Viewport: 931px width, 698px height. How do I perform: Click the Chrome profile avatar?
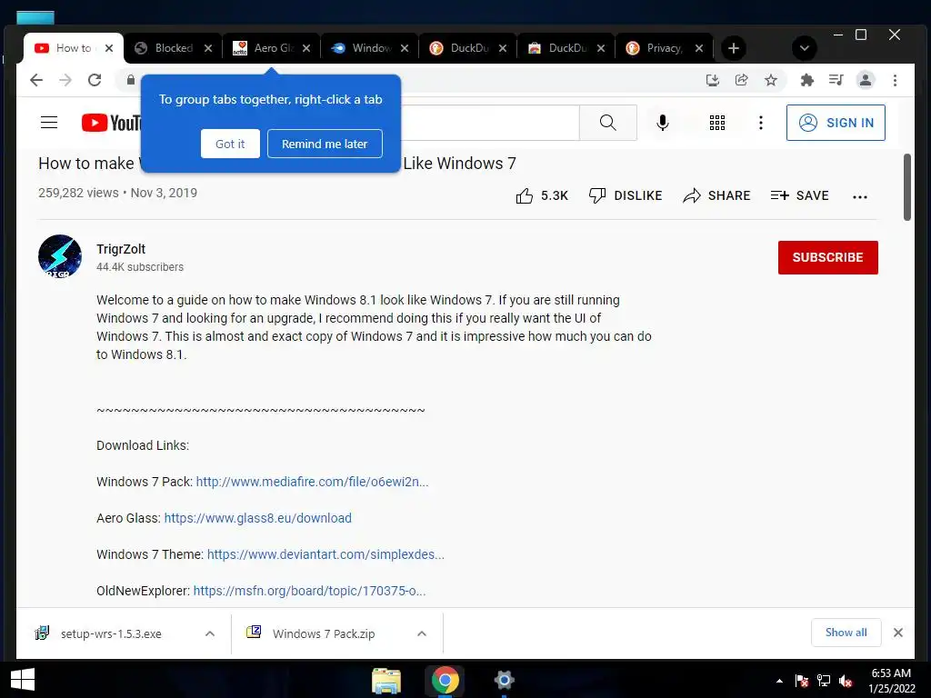(x=866, y=80)
